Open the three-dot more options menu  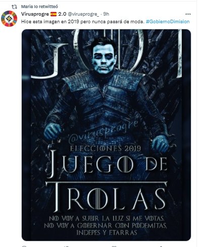click(188, 14)
